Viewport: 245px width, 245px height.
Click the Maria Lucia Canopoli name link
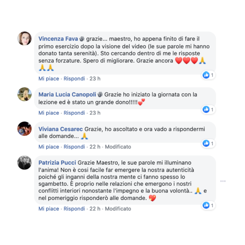(67, 94)
